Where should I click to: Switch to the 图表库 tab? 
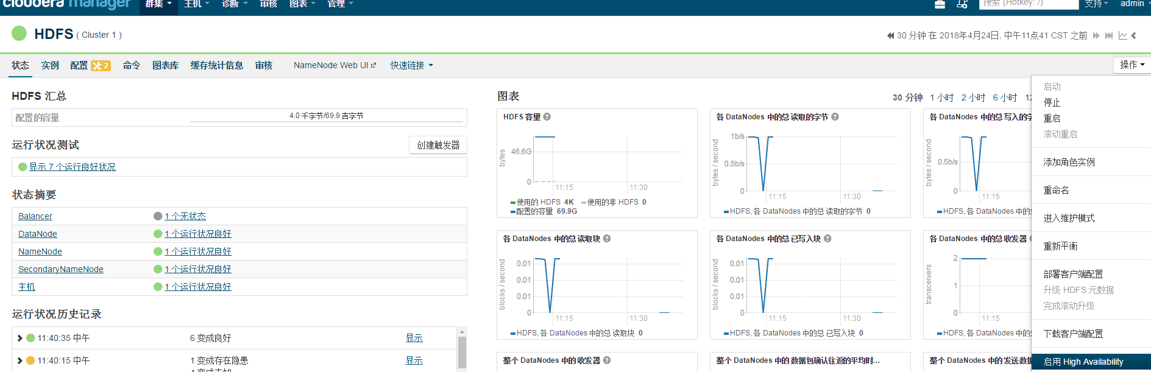[165, 65]
